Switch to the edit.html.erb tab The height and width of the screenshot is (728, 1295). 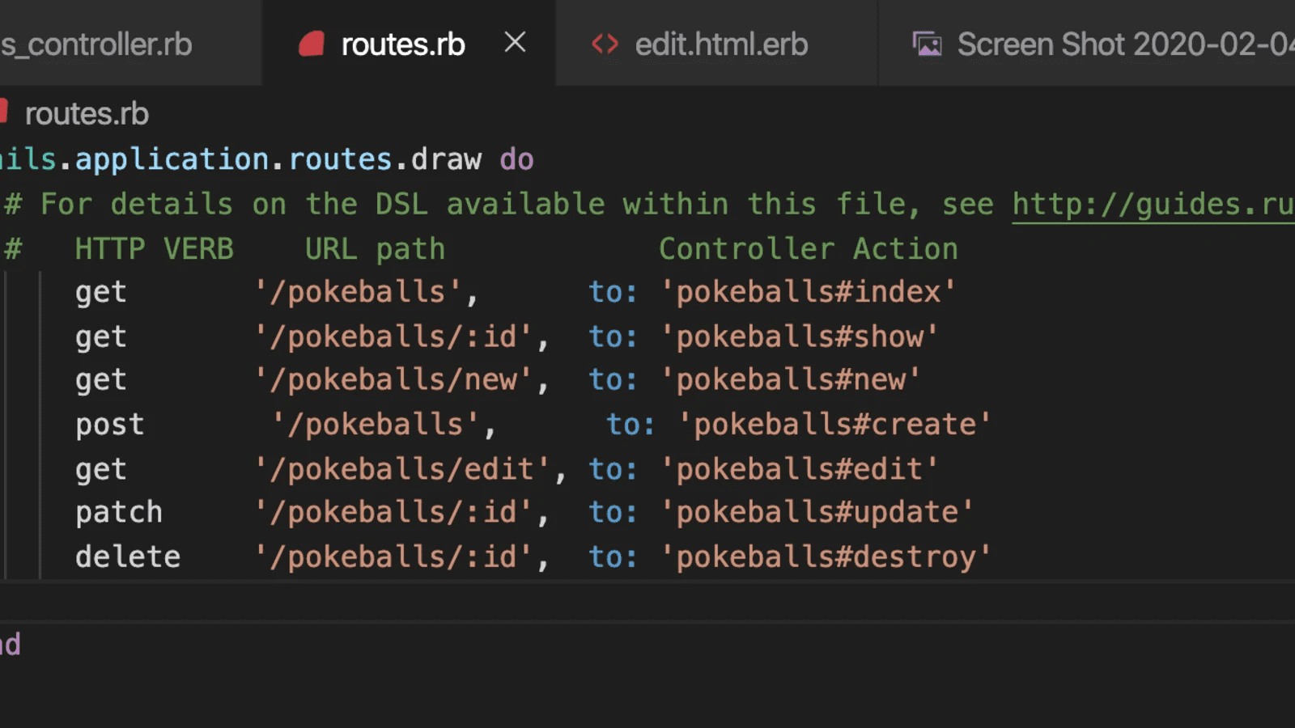pos(716,44)
